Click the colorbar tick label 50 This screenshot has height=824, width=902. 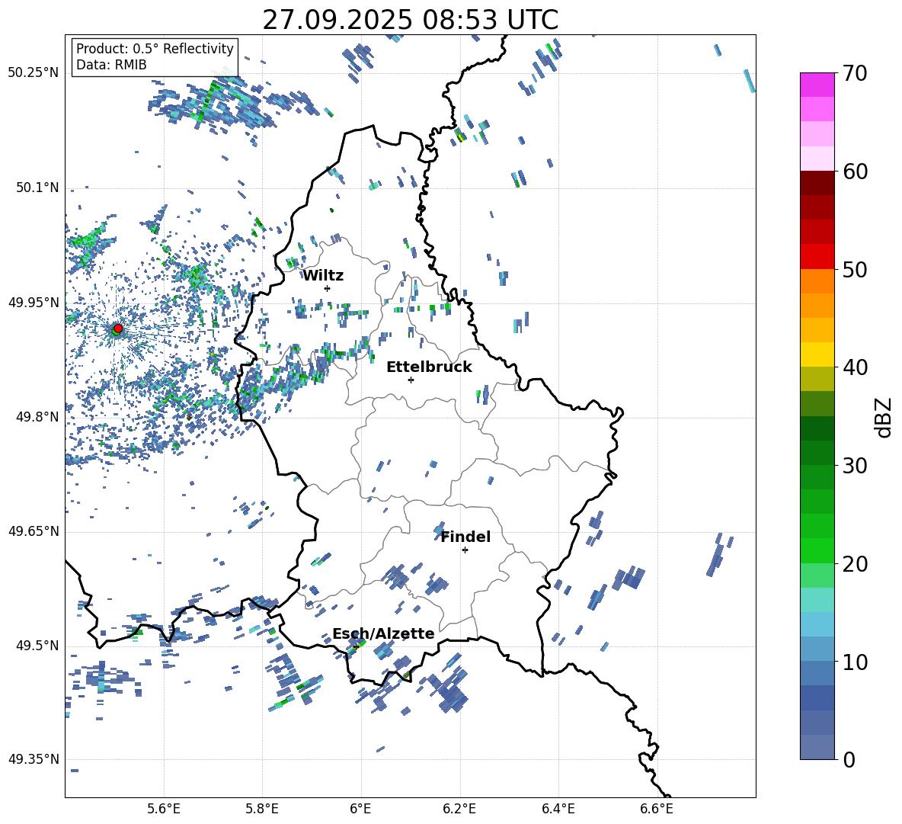click(855, 269)
